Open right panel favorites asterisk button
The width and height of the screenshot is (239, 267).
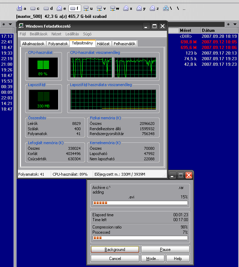228,24
